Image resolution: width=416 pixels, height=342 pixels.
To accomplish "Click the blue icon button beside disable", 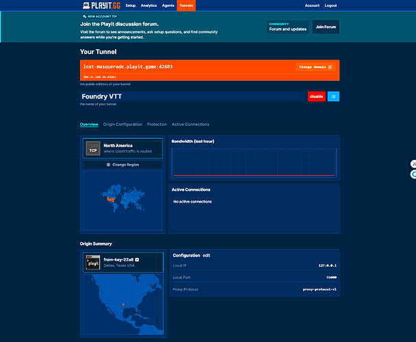I will point(333,96).
